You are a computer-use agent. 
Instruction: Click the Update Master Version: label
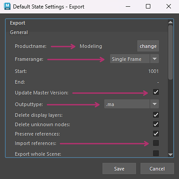(42, 93)
